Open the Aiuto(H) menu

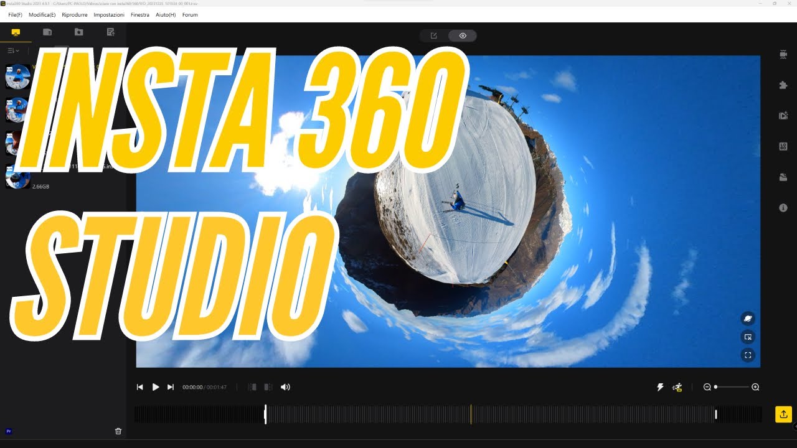point(166,14)
